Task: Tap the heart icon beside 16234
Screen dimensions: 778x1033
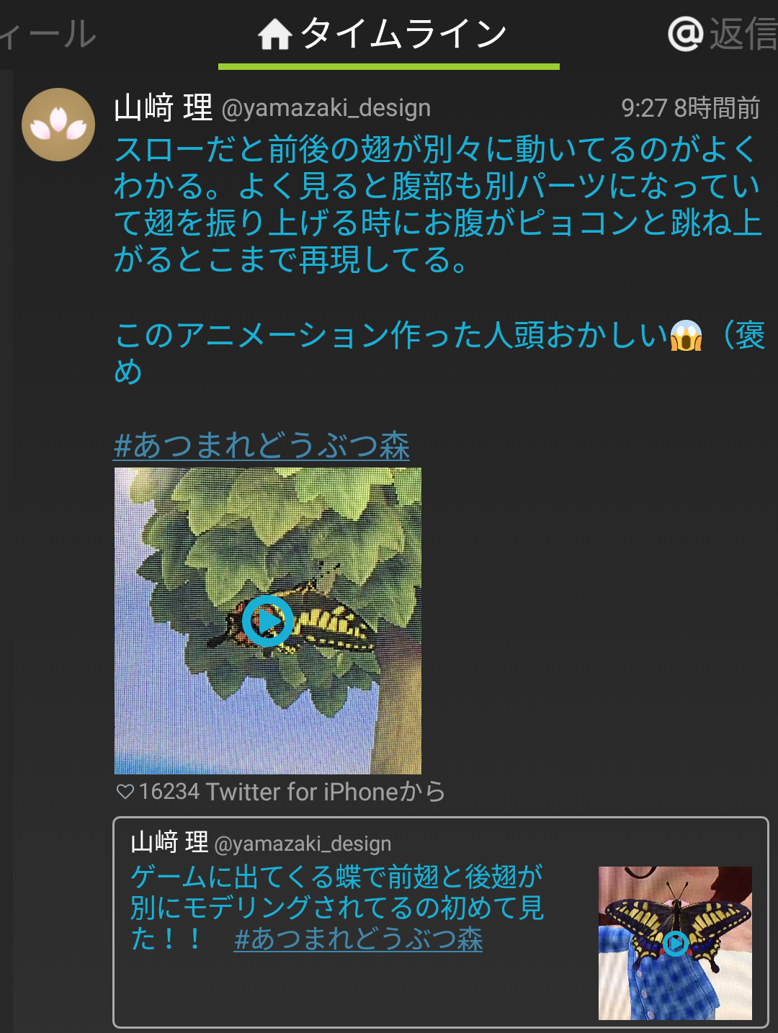Action: click(x=125, y=792)
